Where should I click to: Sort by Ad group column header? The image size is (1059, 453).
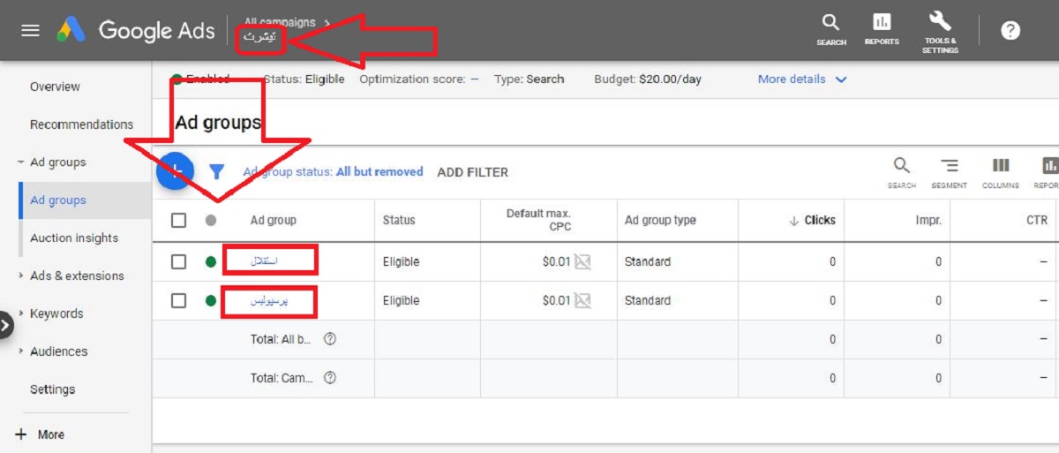tap(274, 220)
